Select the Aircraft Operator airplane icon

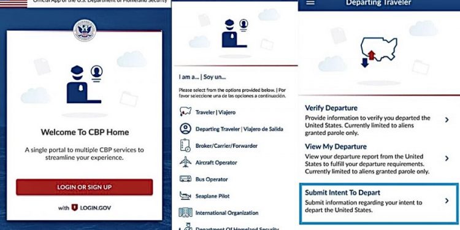tap(185, 162)
